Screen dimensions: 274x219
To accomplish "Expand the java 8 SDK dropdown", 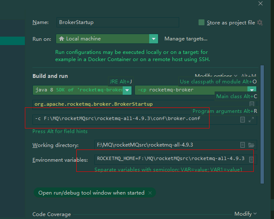I will pos(127,90).
